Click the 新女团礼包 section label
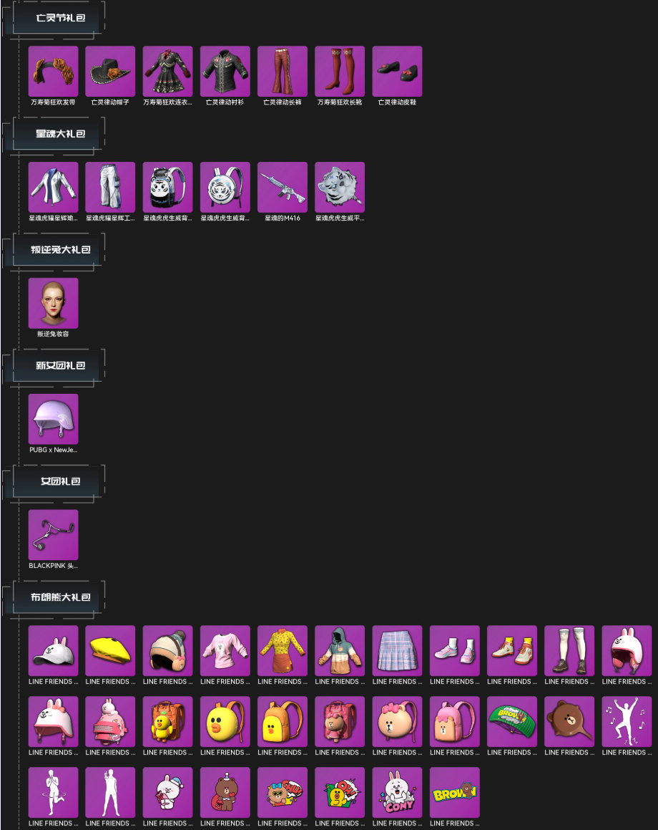 (x=60, y=365)
